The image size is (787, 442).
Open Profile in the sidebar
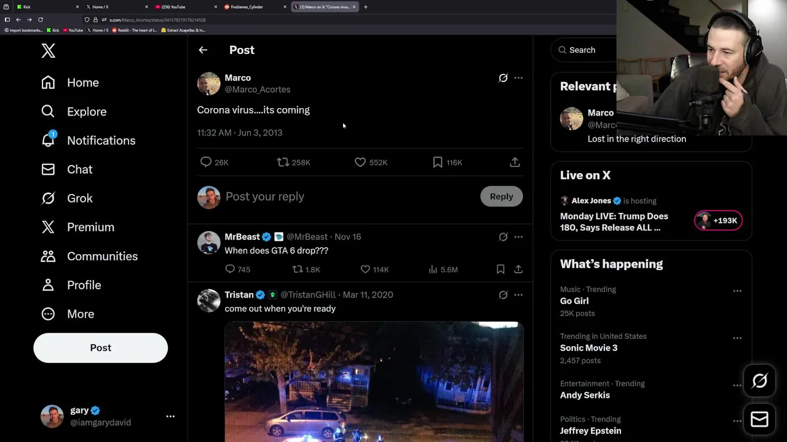(71, 285)
